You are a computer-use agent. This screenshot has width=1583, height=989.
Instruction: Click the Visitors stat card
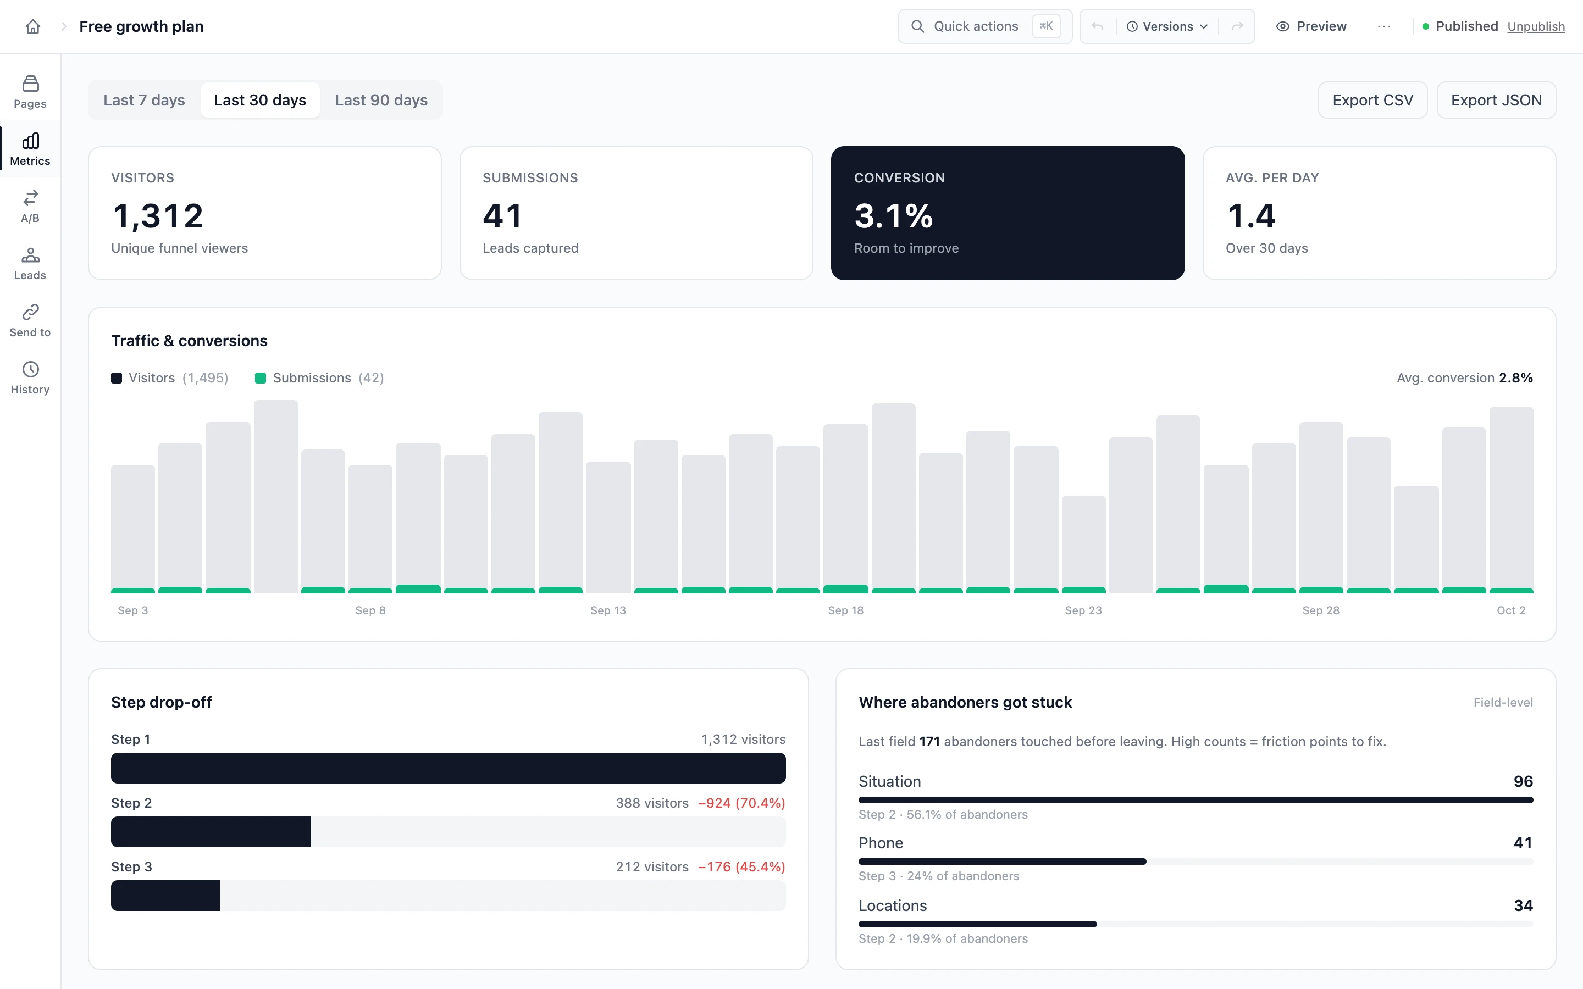pyautogui.click(x=265, y=213)
